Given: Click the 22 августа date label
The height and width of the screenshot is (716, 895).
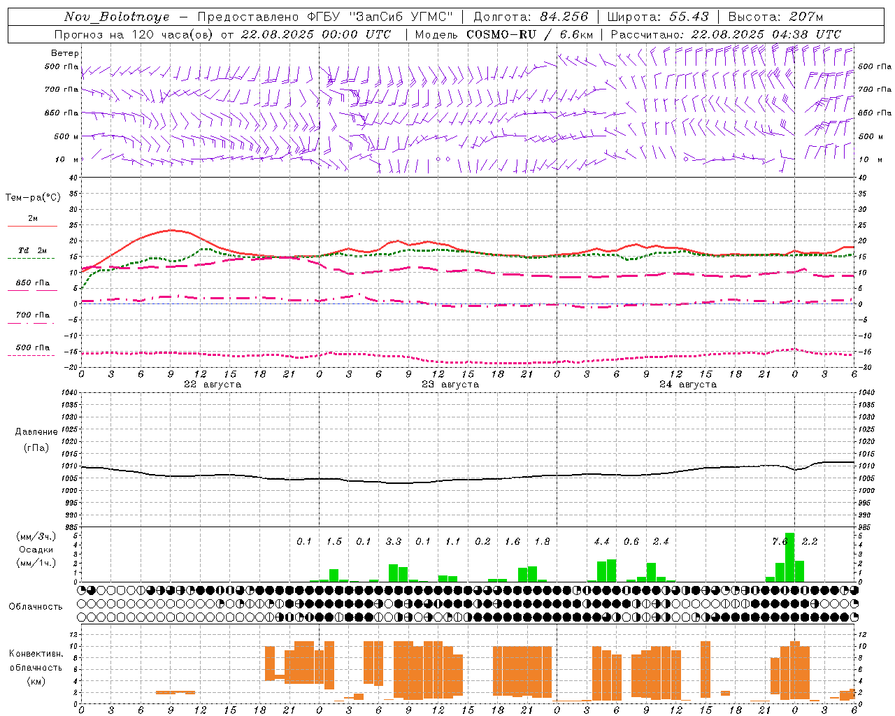Looking at the screenshot, I should (213, 385).
